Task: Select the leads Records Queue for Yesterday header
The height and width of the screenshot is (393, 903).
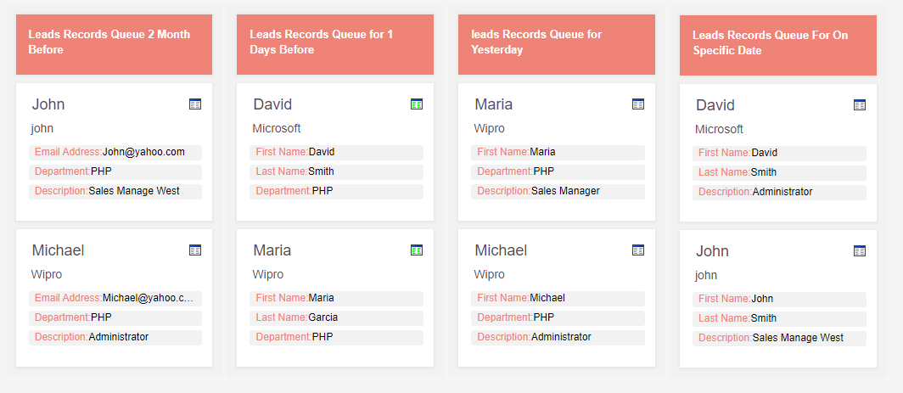Action: click(557, 44)
